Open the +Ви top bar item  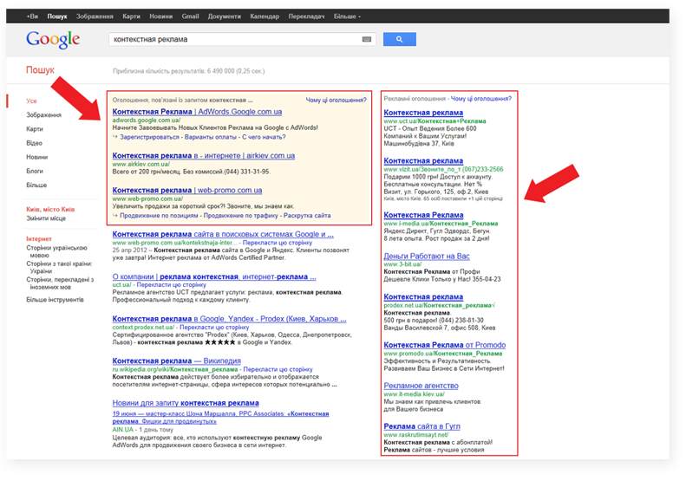click(32, 16)
